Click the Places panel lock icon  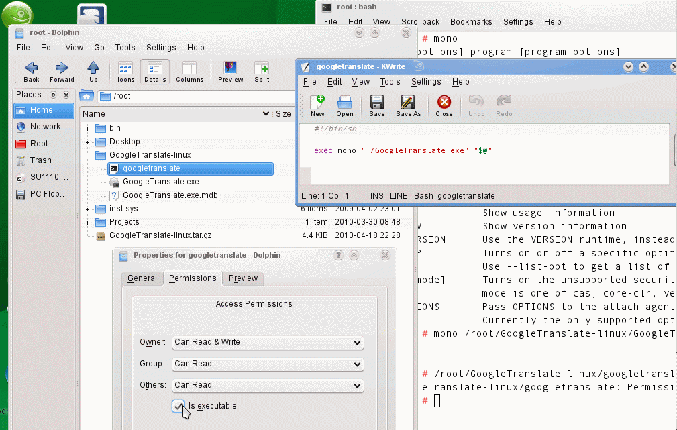(53, 95)
